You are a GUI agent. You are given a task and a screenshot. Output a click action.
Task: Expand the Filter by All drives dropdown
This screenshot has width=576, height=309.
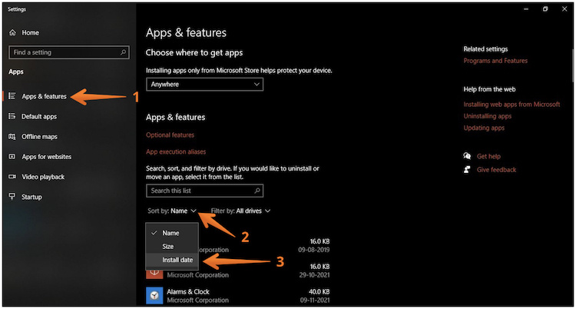(240, 211)
